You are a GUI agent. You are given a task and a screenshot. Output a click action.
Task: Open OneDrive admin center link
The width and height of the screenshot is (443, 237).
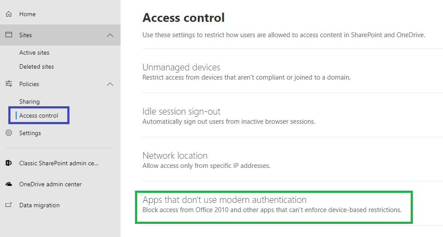pos(50,184)
